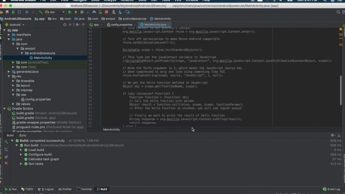Collapse the java folder node

click(x=9, y=39)
